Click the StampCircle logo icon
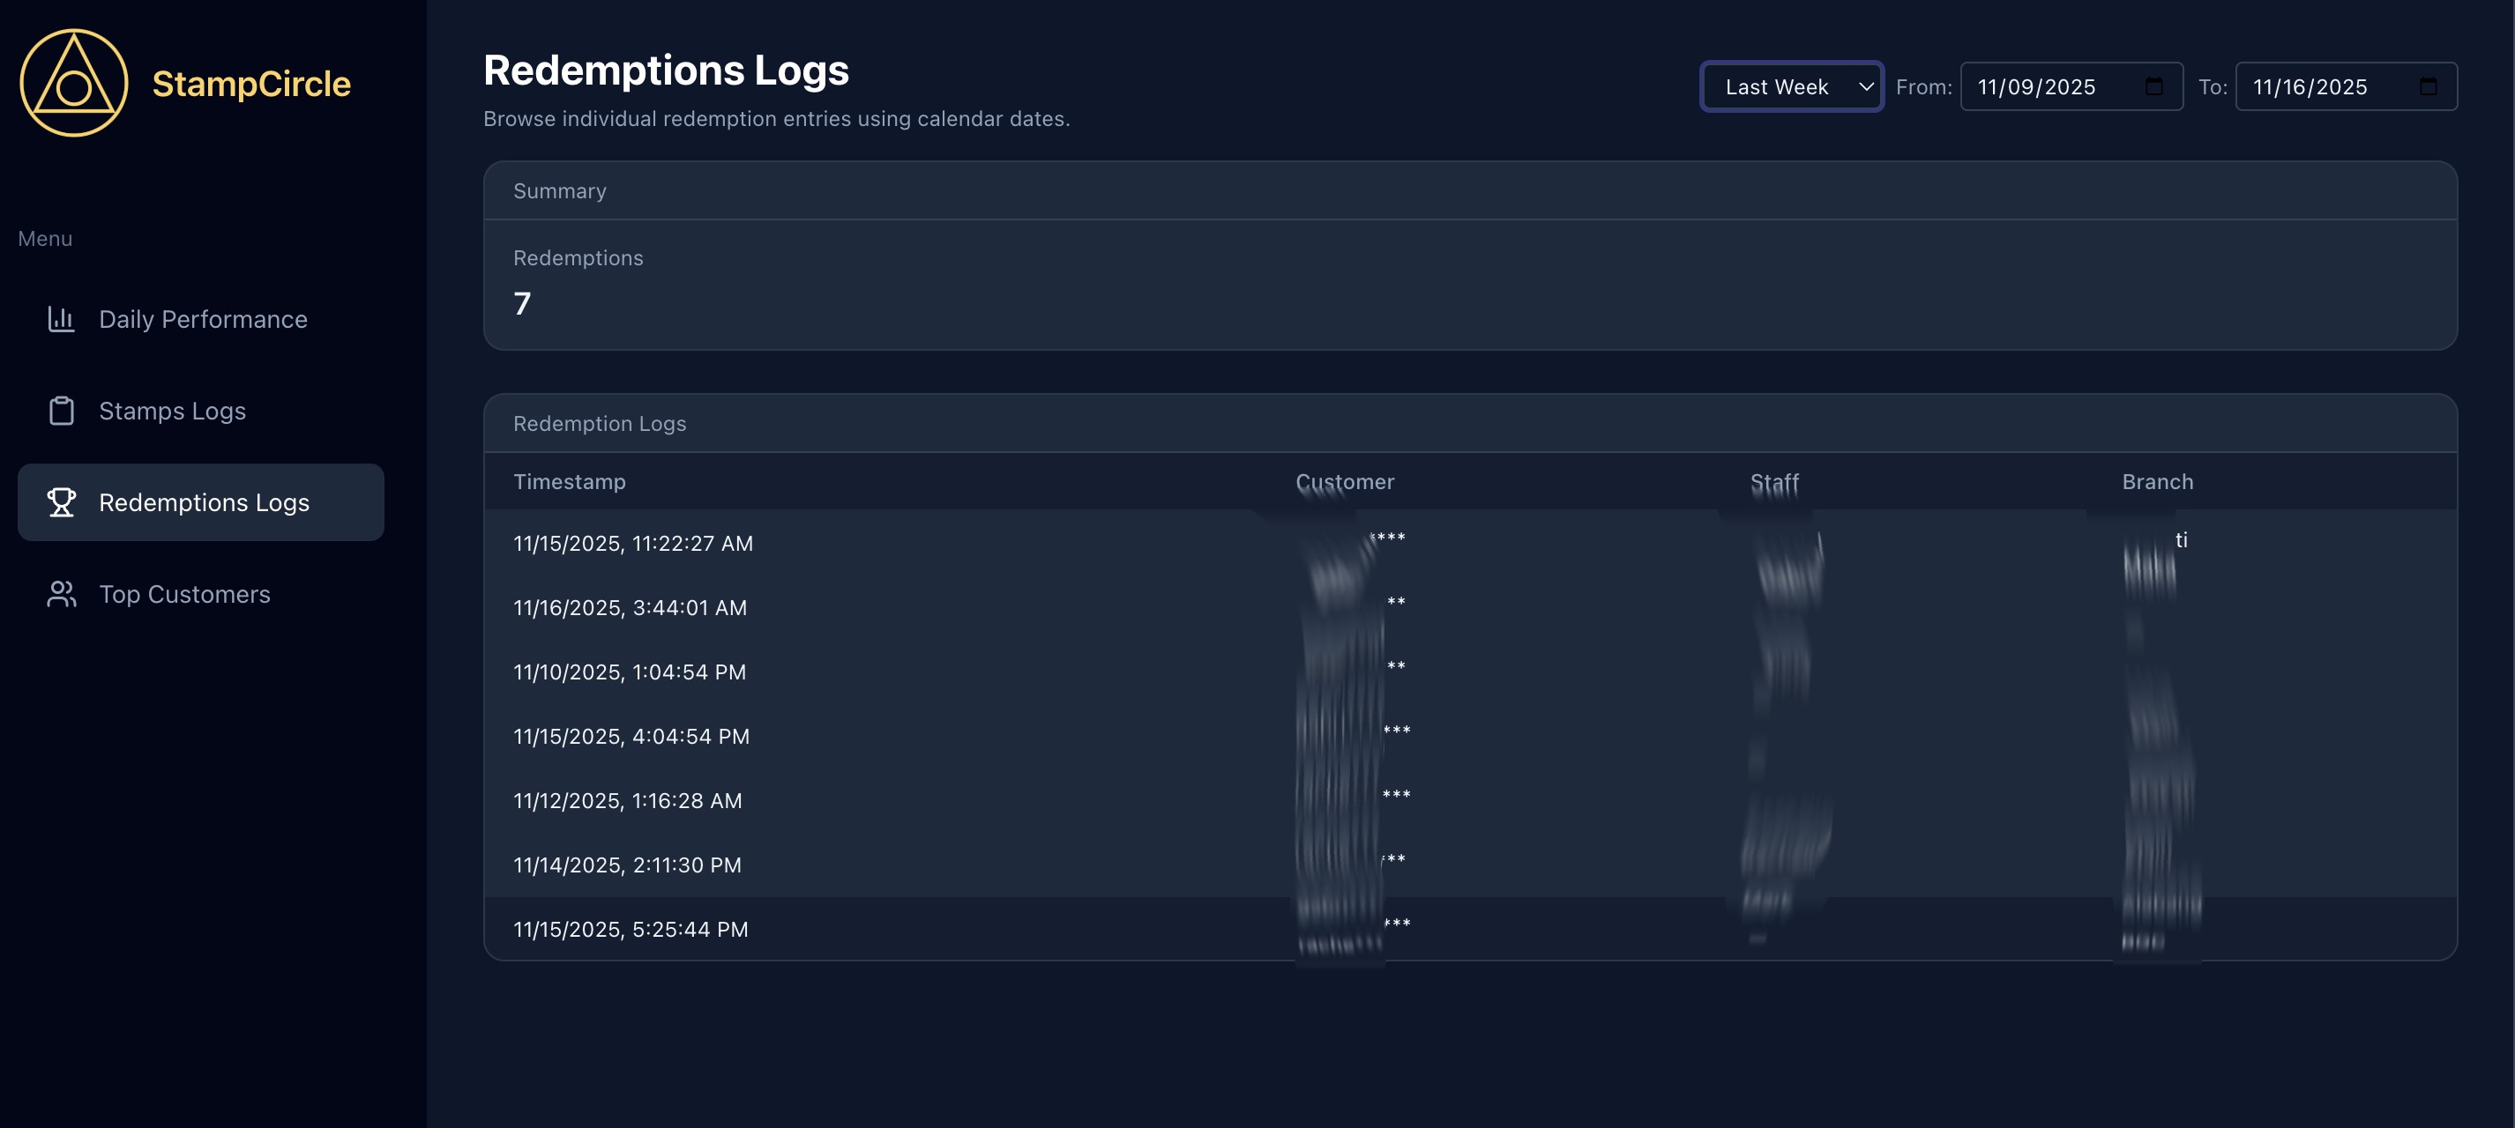This screenshot has width=2515, height=1128. pos(73,83)
